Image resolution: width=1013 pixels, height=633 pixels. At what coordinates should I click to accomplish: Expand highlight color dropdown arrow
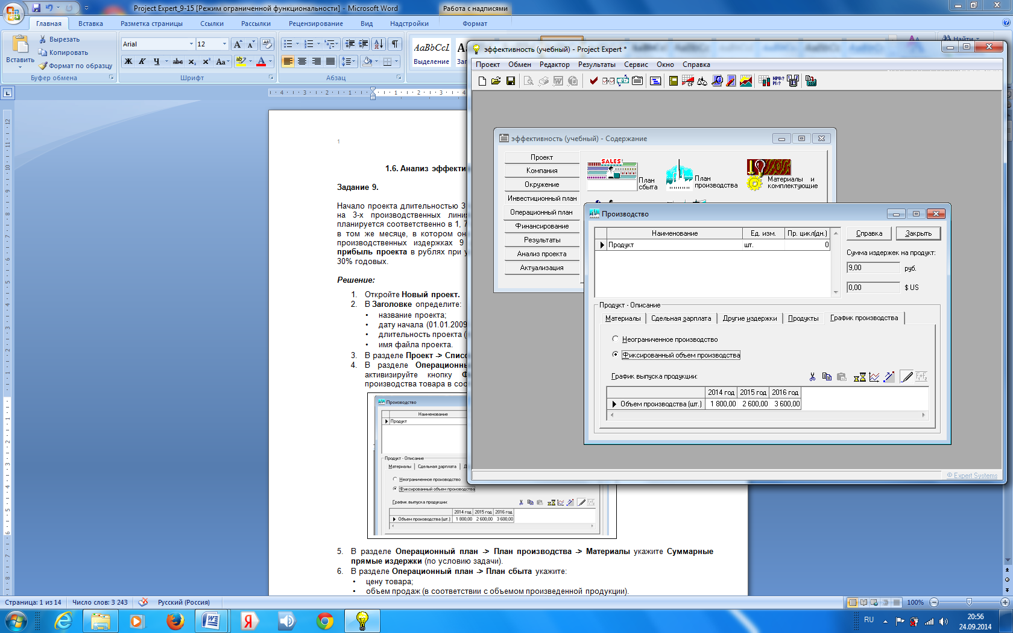point(250,61)
